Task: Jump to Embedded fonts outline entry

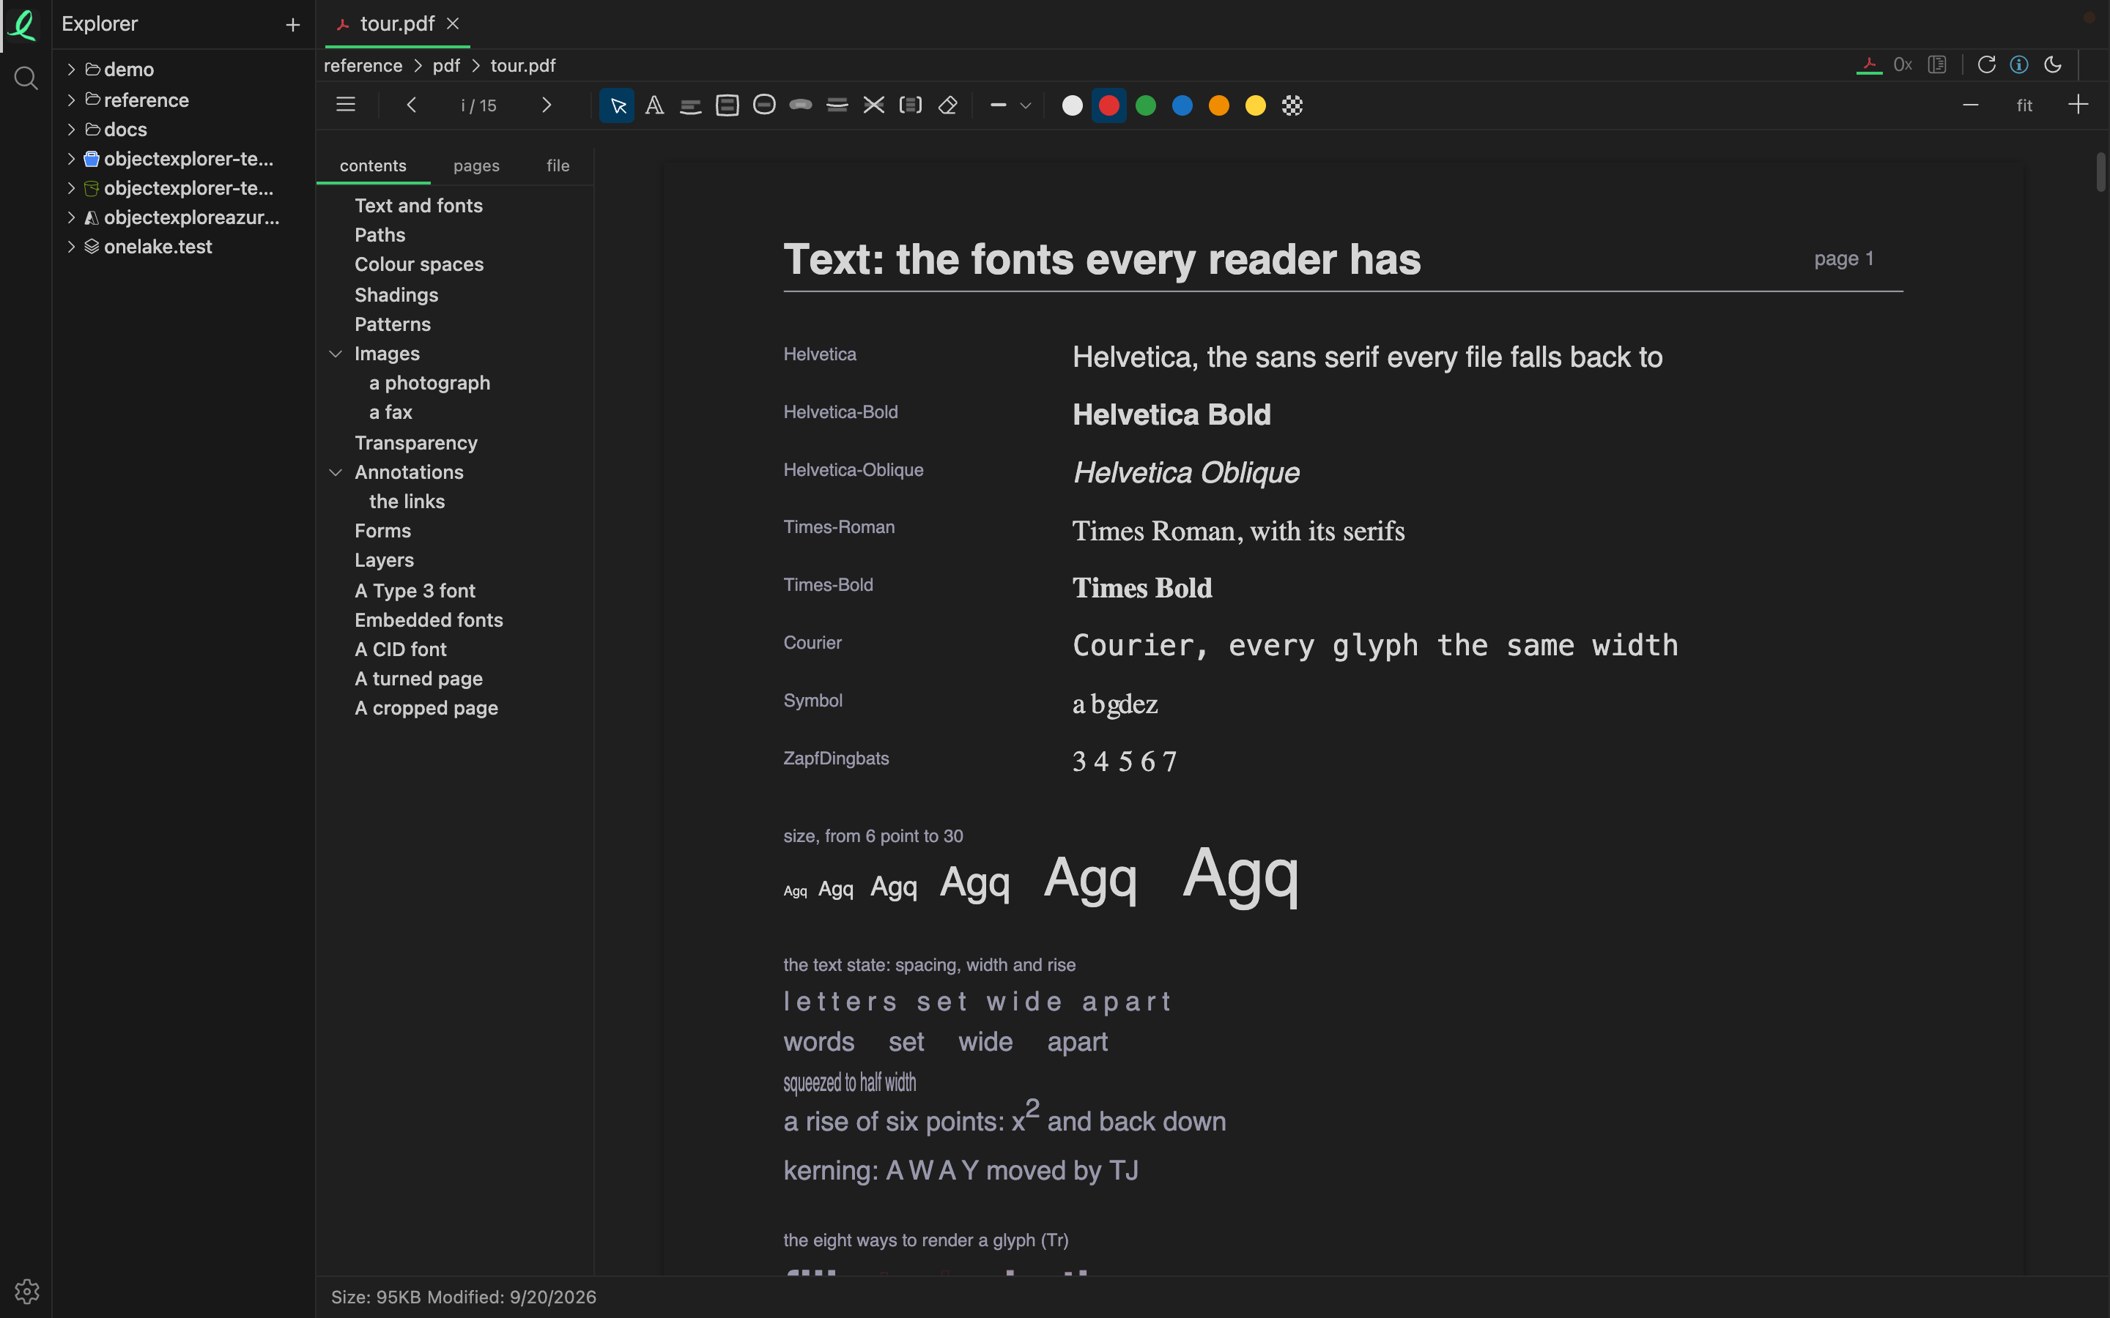Action: click(428, 619)
